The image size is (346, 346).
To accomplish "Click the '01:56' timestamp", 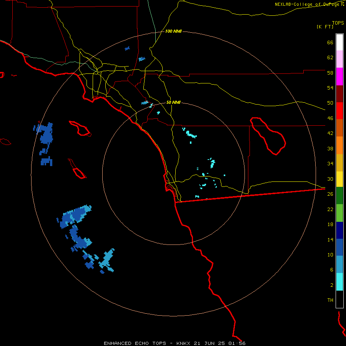I will tap(237, 343).
